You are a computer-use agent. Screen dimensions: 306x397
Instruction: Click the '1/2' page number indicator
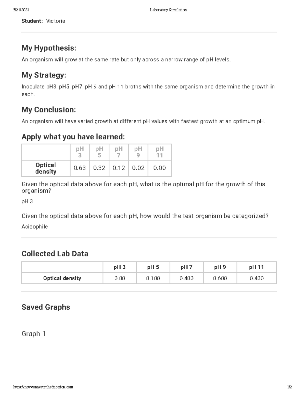290,387
